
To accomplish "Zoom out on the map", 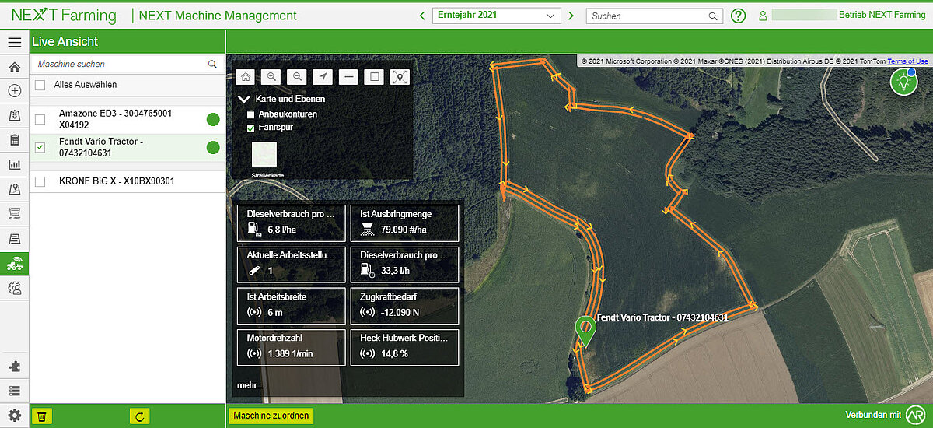I will point(296,76).
